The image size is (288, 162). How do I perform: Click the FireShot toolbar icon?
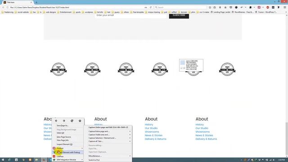click(259, 7)
